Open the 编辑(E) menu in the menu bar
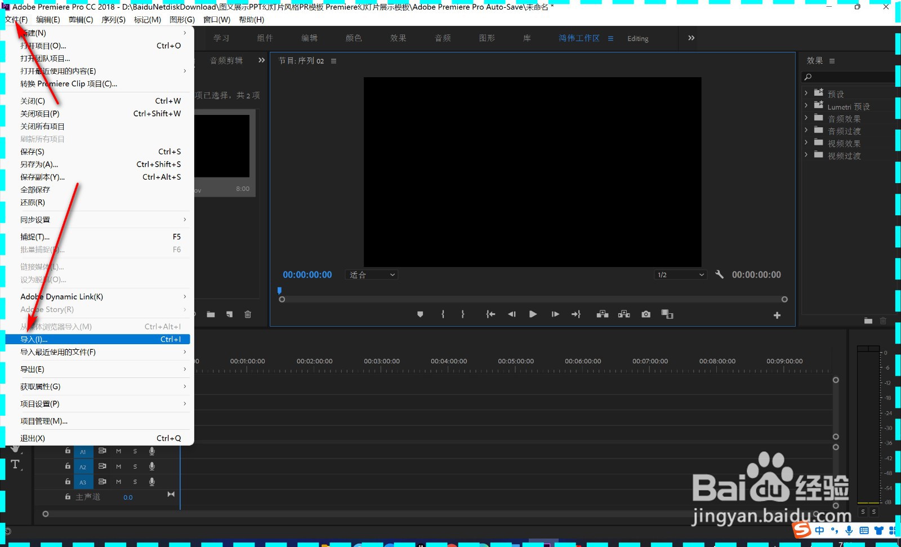Screen dimensions: 901x547 pyautogui.click(x=48, y=20)
